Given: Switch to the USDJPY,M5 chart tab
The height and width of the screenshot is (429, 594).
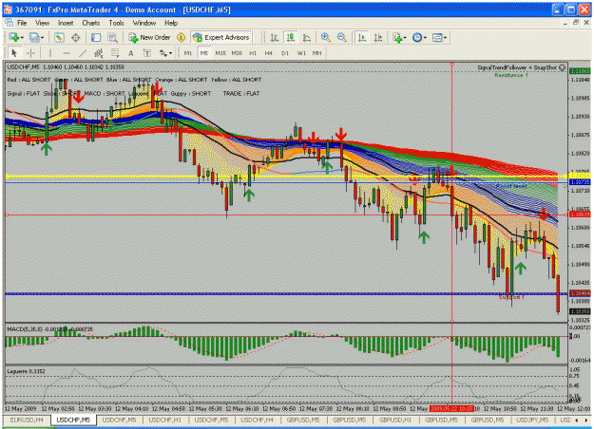Looking at the screenshot, I should click(532, 420).
